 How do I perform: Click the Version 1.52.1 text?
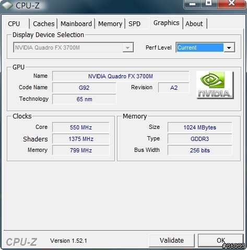(x=68, y=241)
